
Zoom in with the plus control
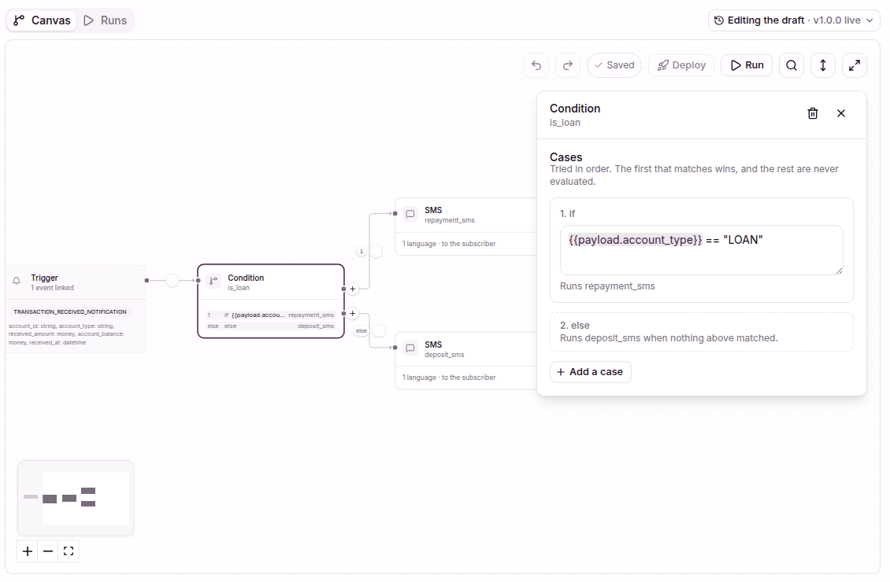pyautogui.click(x=28, y=551)
